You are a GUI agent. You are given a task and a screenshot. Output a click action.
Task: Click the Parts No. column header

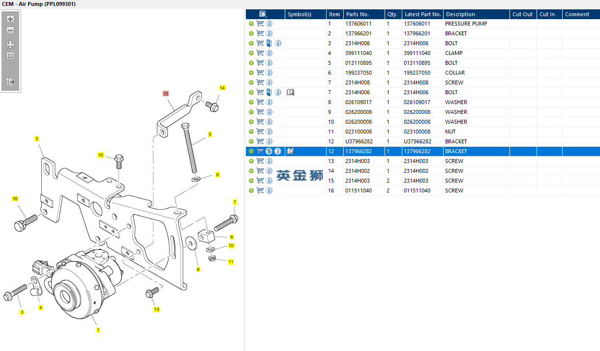point(357,14)
